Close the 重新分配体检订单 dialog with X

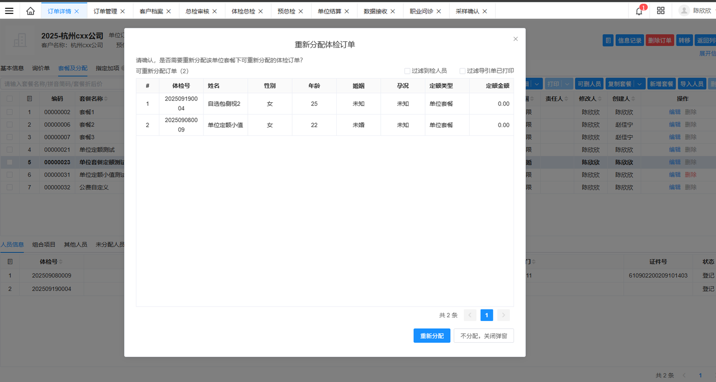pyautogui.click(x=516, y=39)
